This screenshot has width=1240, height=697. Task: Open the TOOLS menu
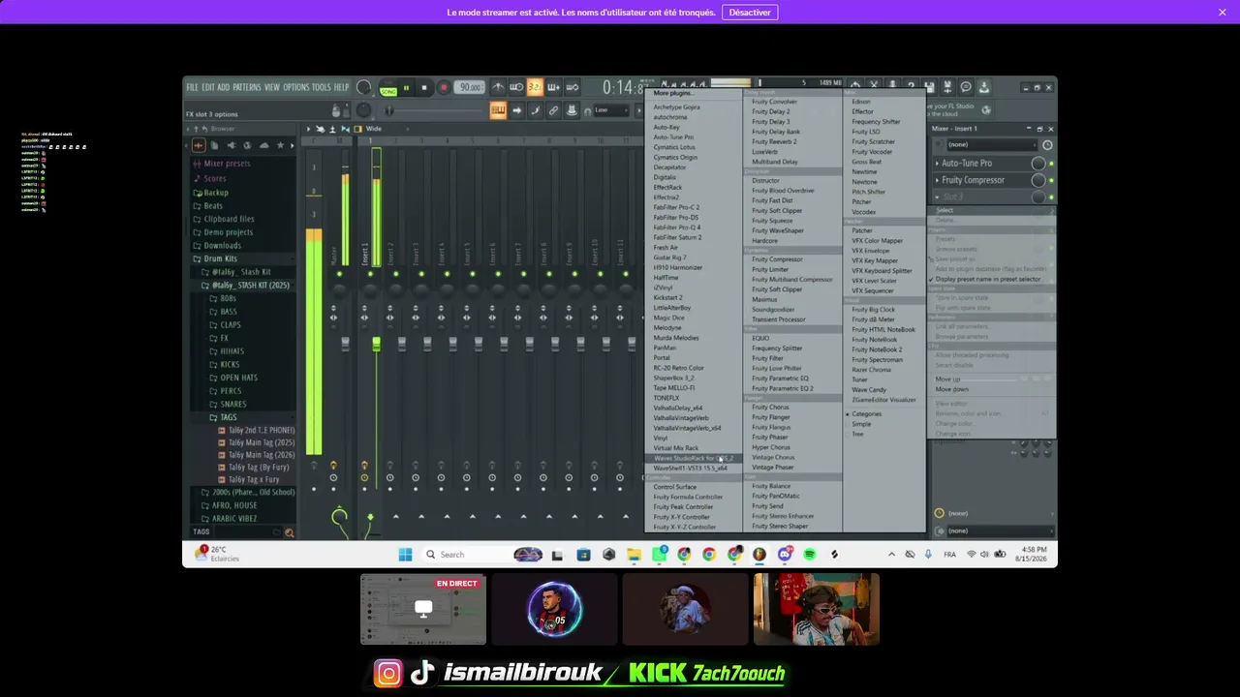(322, 87)
